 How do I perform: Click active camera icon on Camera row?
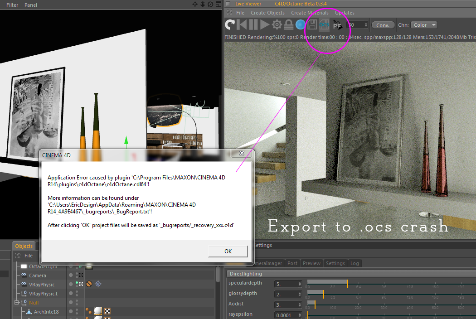point(81,275)
